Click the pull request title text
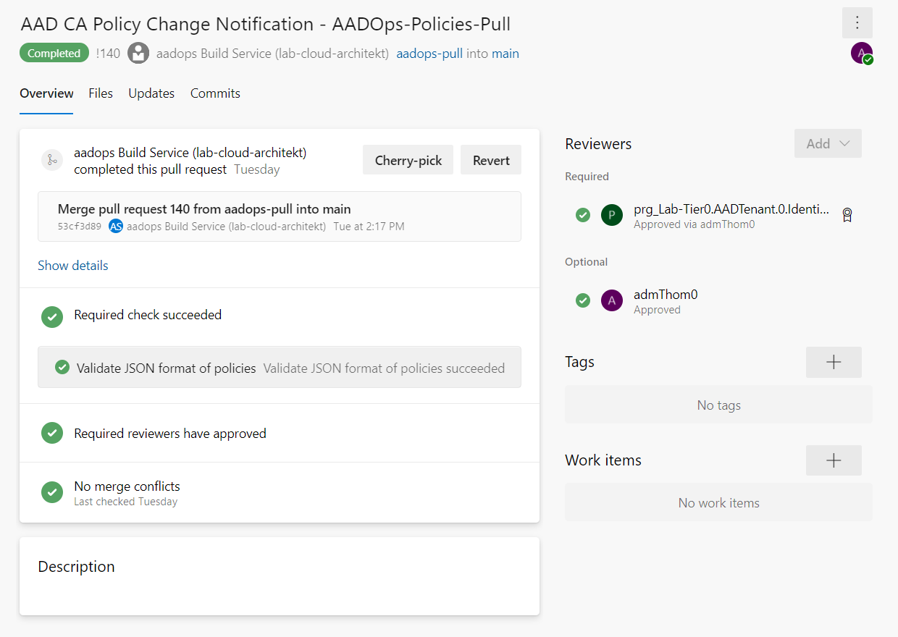The height and width of the screenshot is (637, 898). click(266, 24)
